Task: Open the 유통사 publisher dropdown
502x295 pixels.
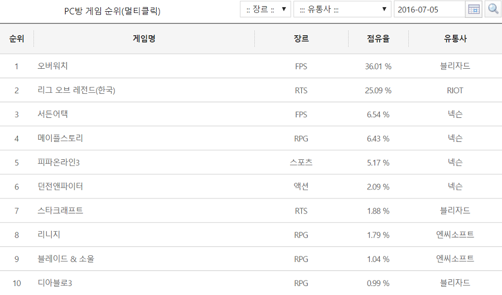Action: (x=342, y=9)
